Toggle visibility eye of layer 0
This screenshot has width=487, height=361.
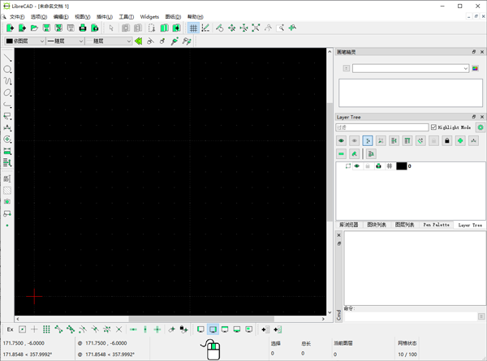[356, 166]
